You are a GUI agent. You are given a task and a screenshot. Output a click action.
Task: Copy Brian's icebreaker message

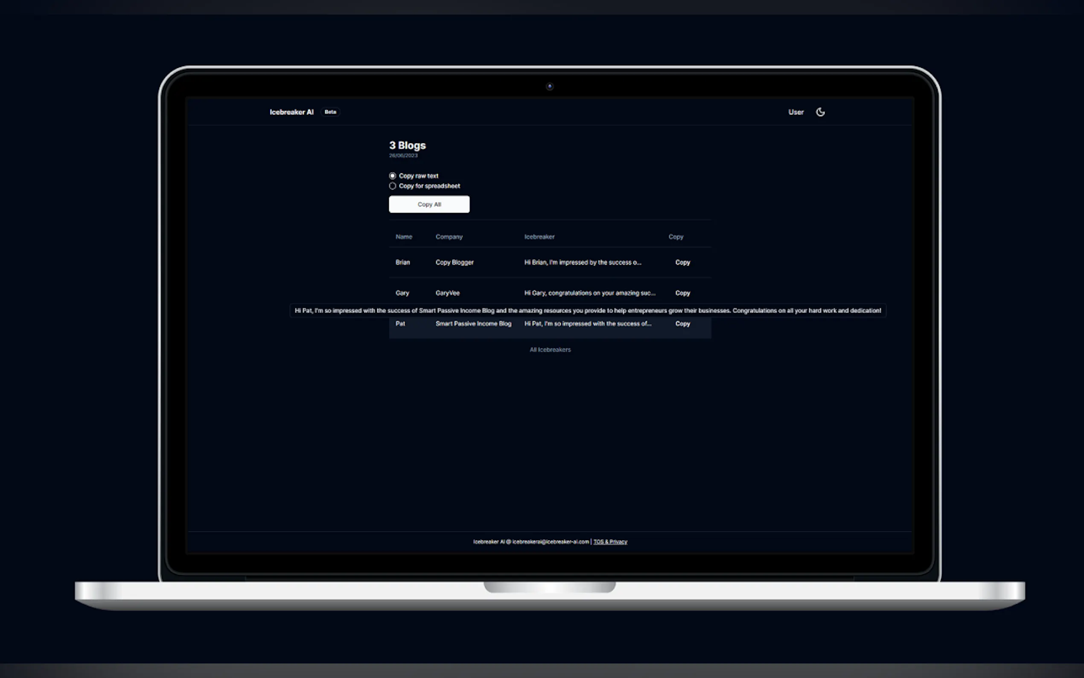pos(682,262)
